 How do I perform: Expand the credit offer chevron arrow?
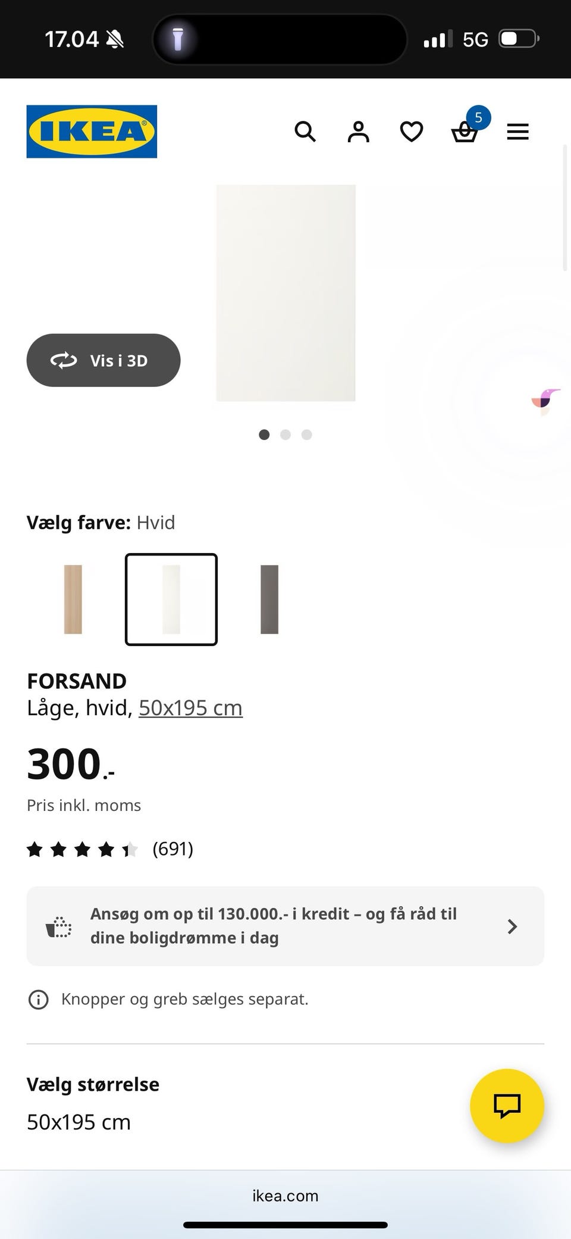(x=512, y=926)
